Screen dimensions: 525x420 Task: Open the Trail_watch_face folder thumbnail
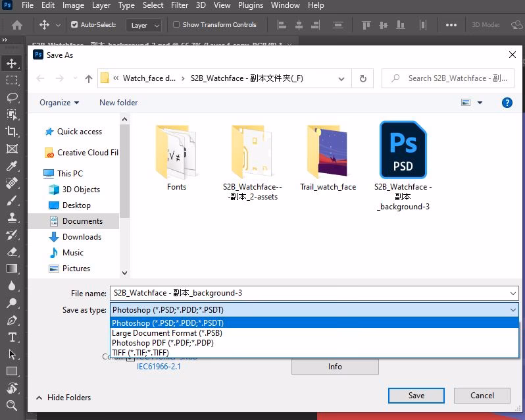point(328,151)
